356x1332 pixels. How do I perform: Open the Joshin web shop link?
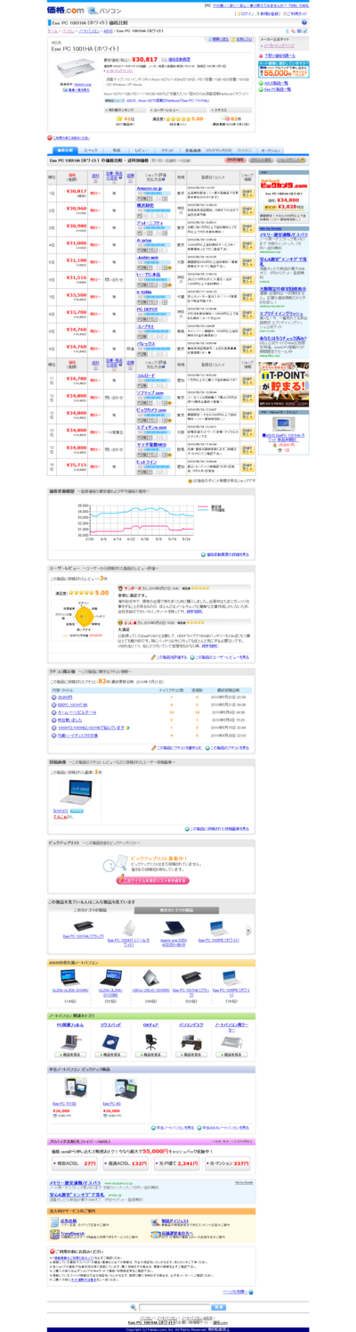coord(148,256)
